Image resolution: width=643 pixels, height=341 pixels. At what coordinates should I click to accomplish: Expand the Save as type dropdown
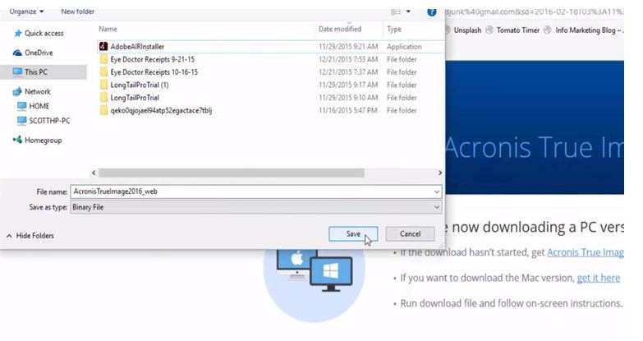click(436, 207)
